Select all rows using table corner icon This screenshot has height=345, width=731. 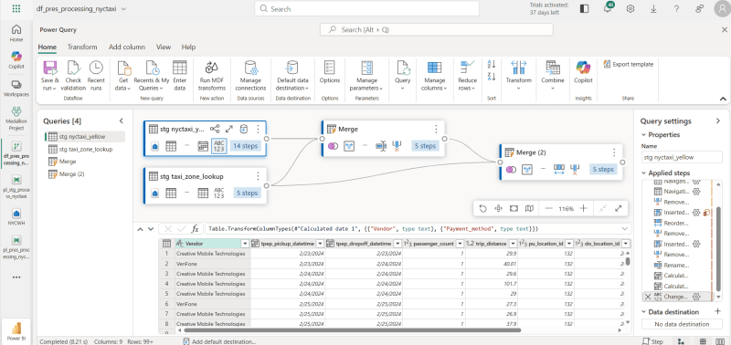point(166,244)
